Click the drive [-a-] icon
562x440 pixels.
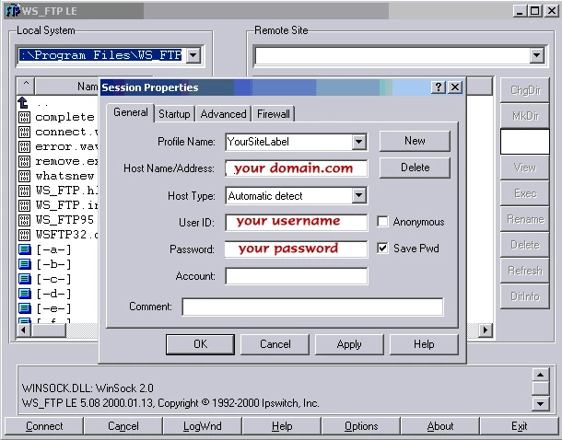(25, 249)
